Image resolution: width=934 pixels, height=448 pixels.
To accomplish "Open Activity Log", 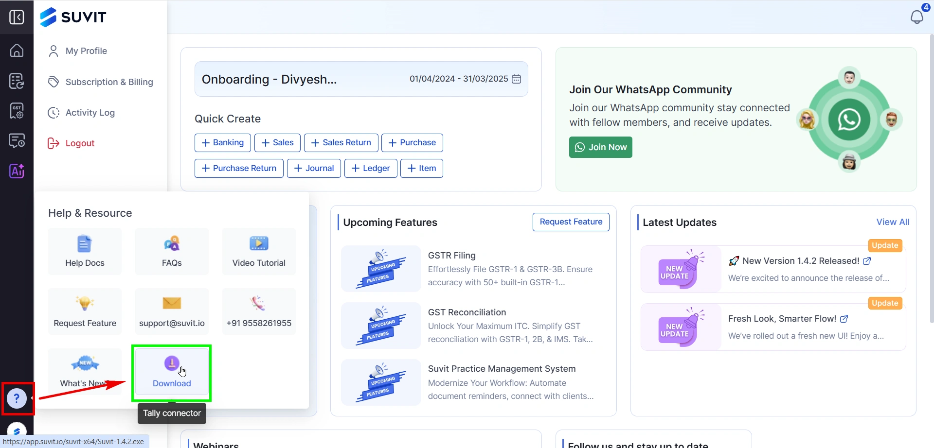I will tap(81, 113).
